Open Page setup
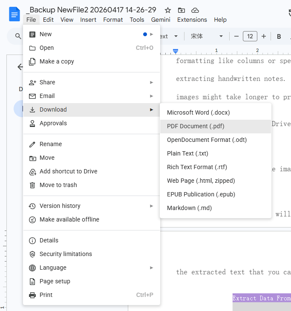 92,282
